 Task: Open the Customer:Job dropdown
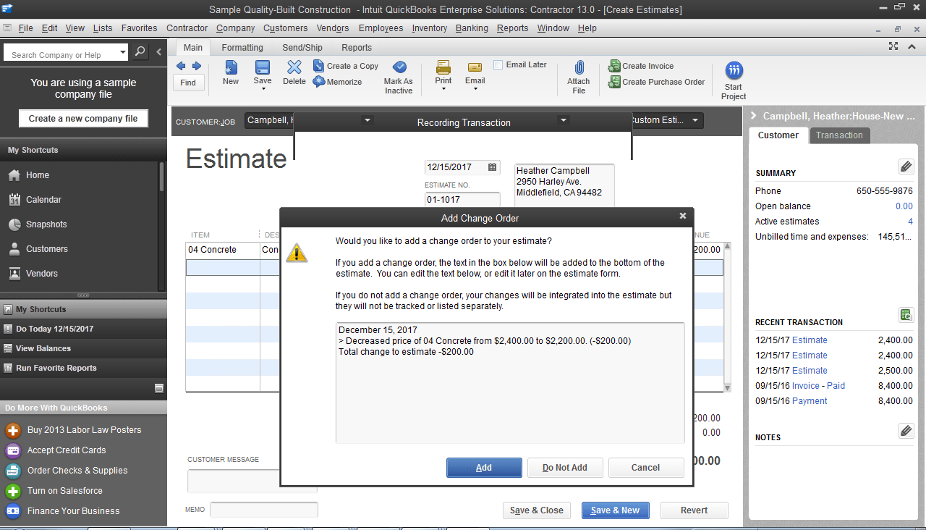[x=368, y=120]
